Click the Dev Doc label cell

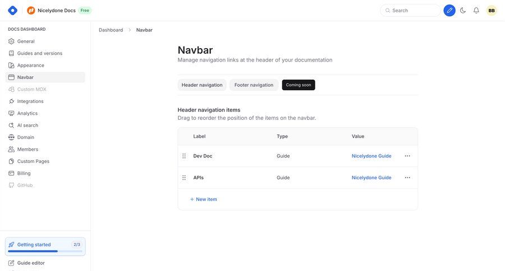(203, 156)
